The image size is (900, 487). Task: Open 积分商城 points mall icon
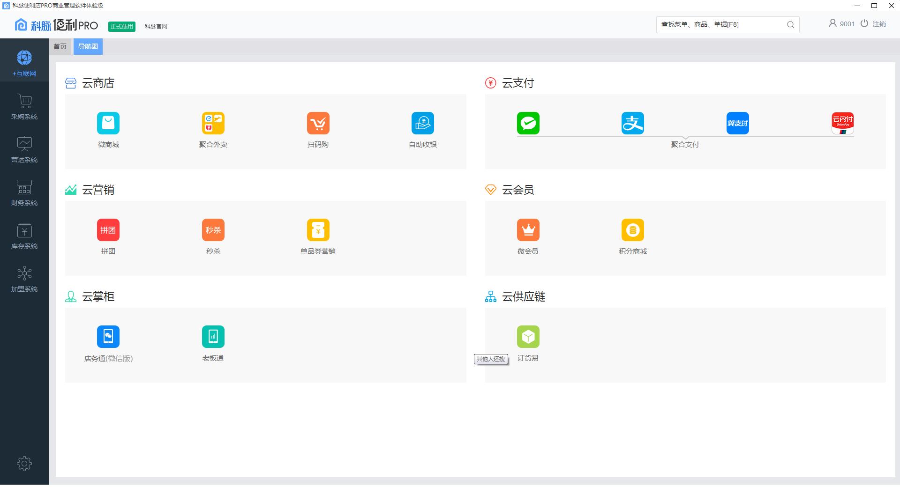coord(633,230)
